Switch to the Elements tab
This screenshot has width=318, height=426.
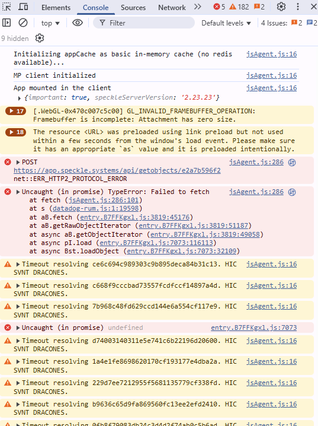tap(56, 7)
